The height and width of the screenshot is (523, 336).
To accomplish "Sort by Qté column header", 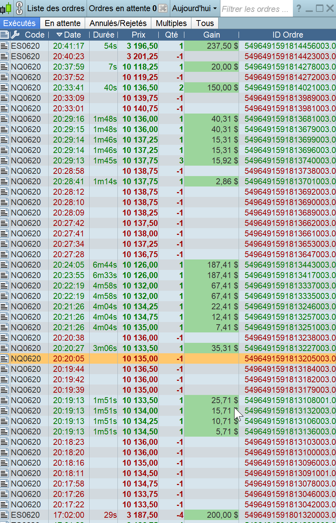I will pyautogui.click(x=171, y=35).
